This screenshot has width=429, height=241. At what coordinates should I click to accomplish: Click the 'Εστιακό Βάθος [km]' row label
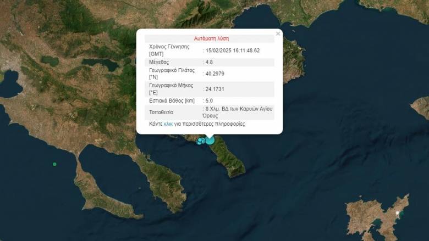[173, 100]
